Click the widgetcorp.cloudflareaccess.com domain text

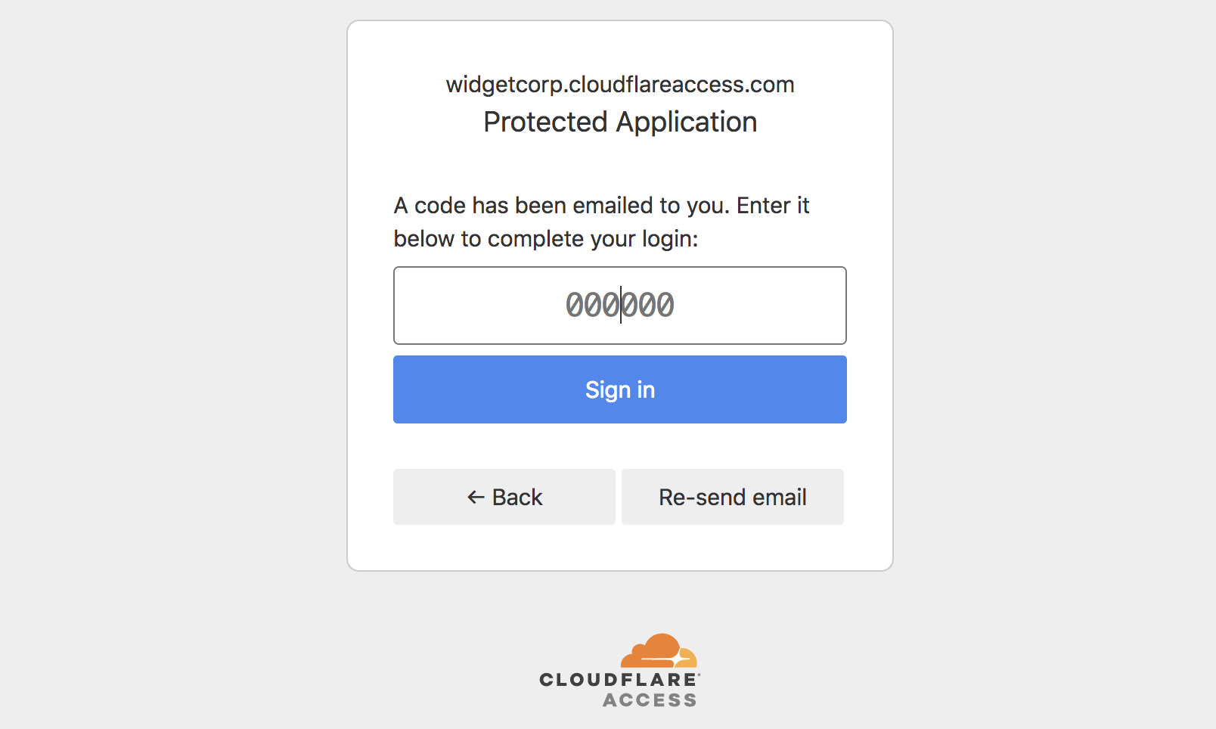(620, 85)
